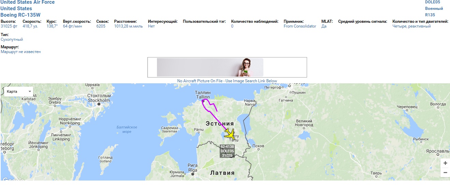Click squawk code 6205
450x187 pixels.
click(x=101, y=26)
